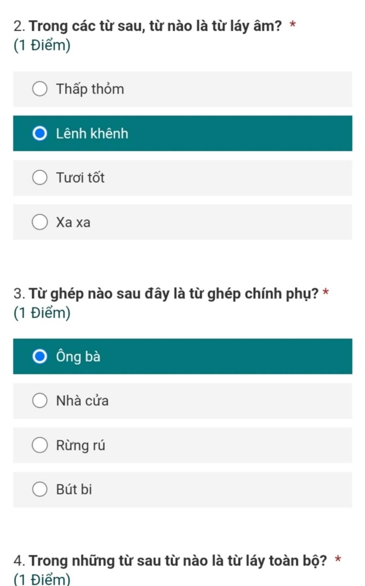Select the 'Nhà cửa' radio button
This screenshot has height=586, width=365.
(x=40, y=400)
